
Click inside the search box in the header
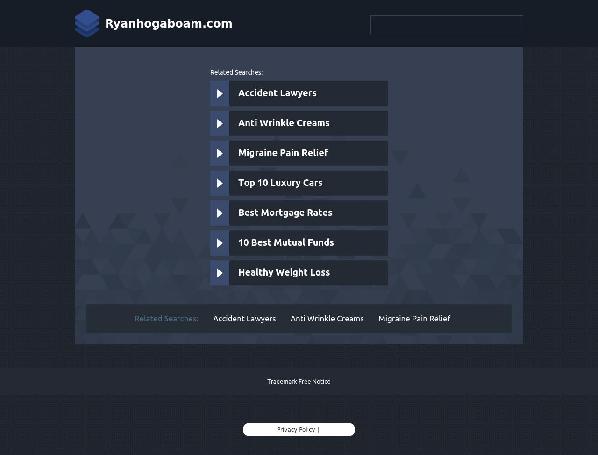(447, 25)
